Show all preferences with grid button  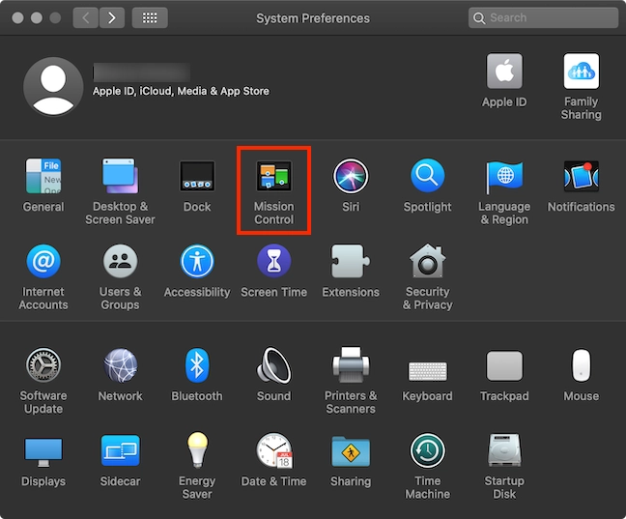pos(150,18)
